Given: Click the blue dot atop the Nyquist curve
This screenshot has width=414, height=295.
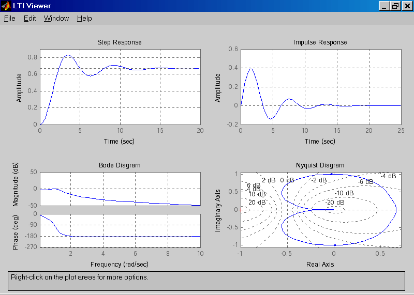Looking at the screenshot, I should (331, 174).
